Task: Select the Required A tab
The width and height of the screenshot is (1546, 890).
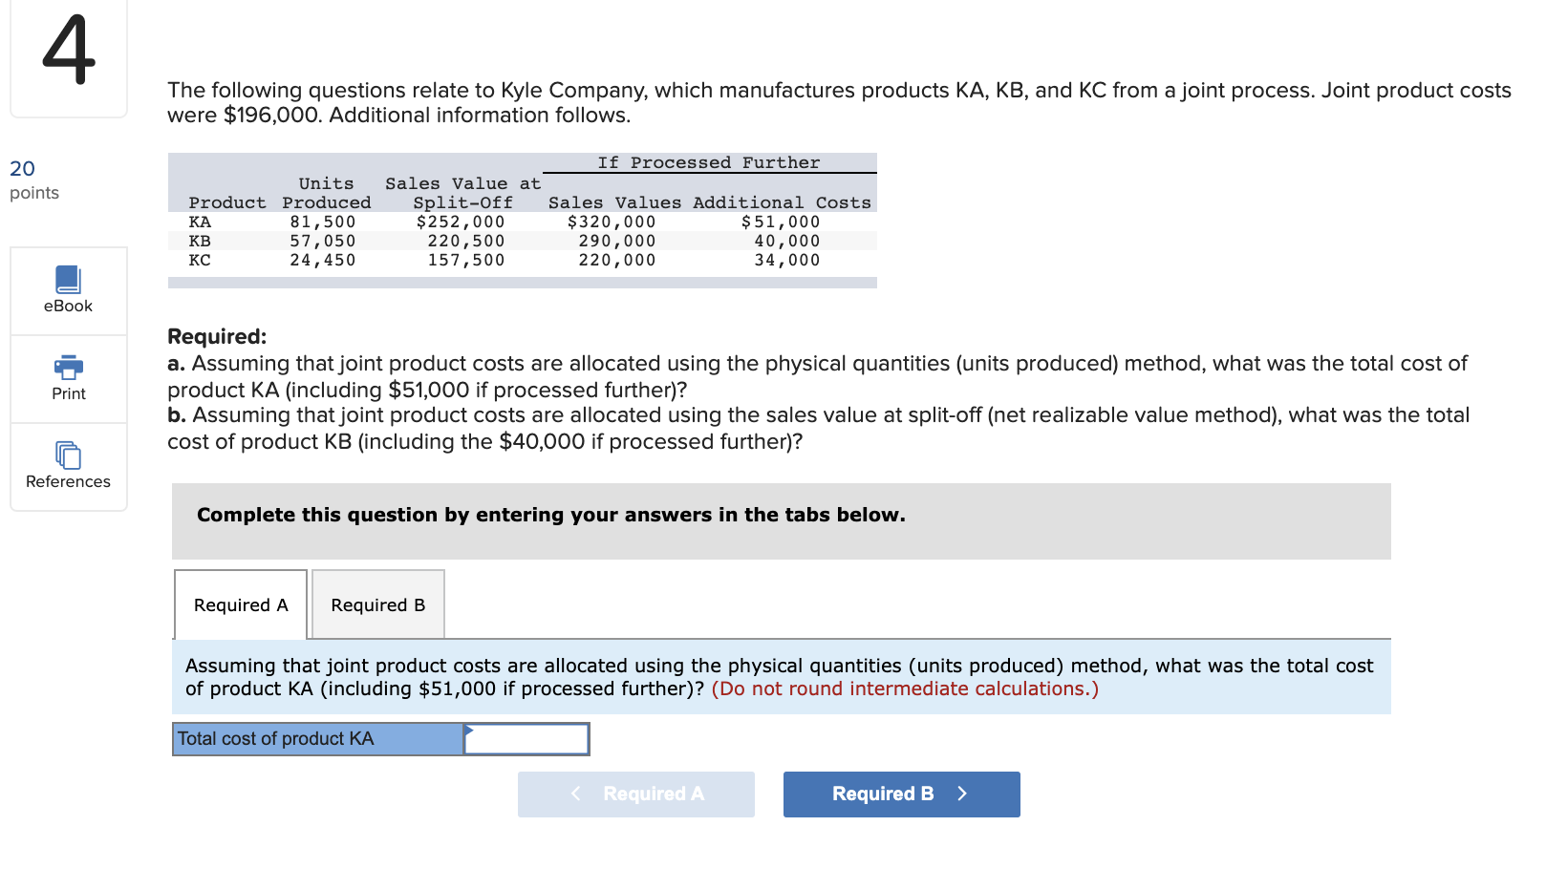Action: coord(239,604)
